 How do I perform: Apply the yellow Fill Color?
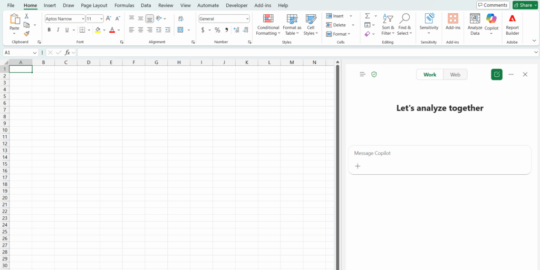coord(98,30)
